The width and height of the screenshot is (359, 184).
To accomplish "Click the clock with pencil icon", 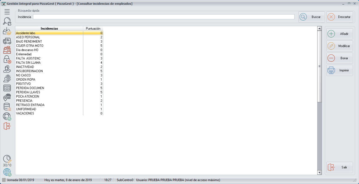I will (7, 159).
